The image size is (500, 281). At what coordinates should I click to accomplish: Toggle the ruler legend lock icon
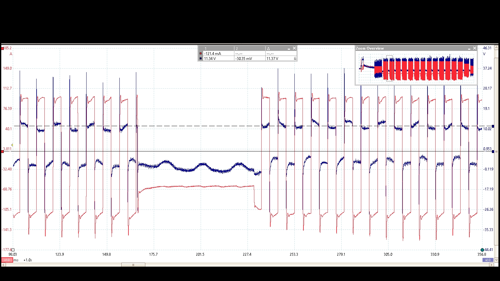[x=295, y=58]
